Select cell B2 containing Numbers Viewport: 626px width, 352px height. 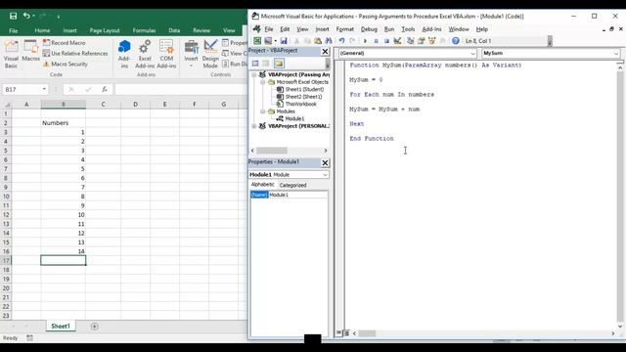click(x=63, y=123)
